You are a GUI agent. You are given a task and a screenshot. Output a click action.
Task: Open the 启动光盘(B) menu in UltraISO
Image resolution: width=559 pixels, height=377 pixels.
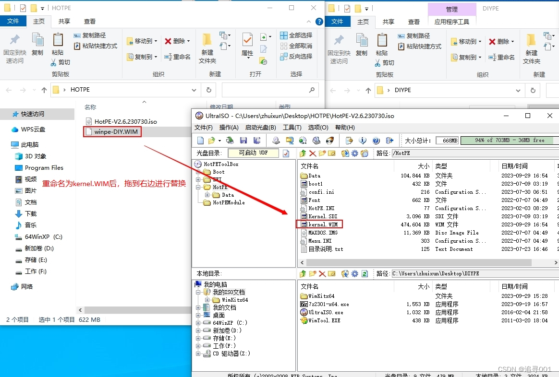[x=261, y=128]
